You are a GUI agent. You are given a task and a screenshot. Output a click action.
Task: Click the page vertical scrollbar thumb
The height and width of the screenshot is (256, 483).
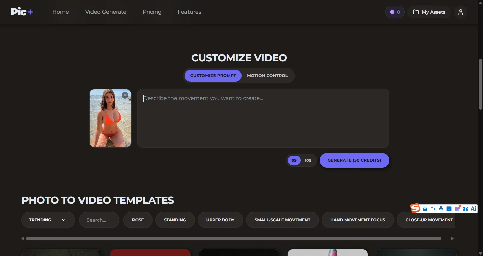pyautogui.click(x=480, y=84)
